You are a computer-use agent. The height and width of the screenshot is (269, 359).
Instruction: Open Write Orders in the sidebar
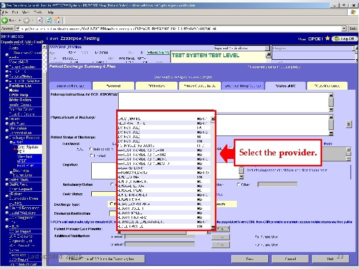pos(20,100)
